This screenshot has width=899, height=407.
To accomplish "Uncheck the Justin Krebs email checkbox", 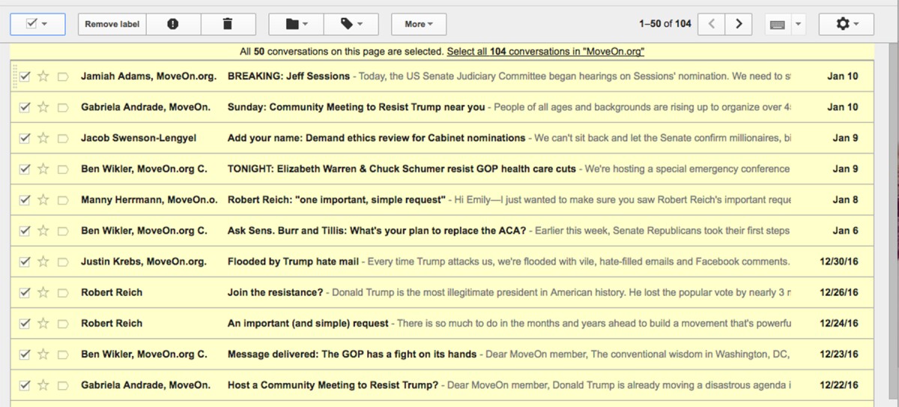I will pos(25,262).
